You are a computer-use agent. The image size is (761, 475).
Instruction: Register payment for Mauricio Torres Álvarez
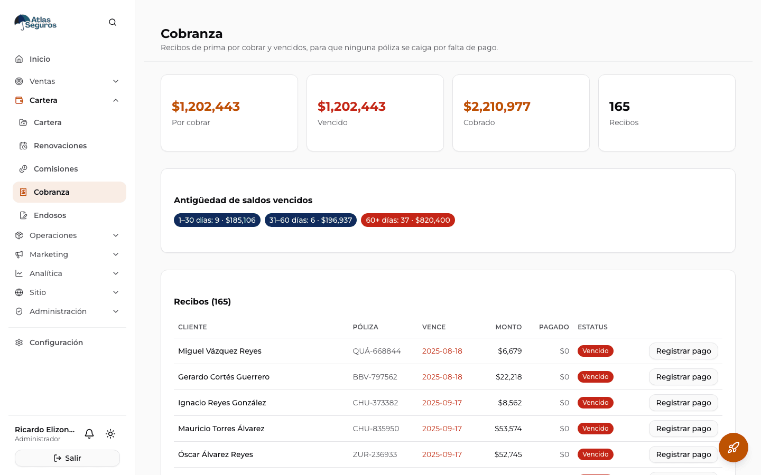coord(683,429)
